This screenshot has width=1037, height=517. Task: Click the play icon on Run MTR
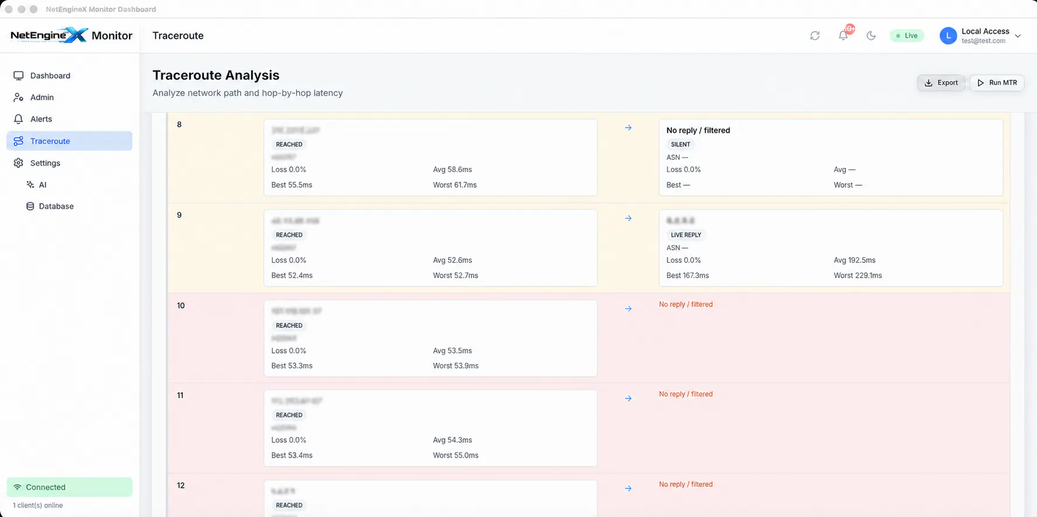(x=981, y=83)
